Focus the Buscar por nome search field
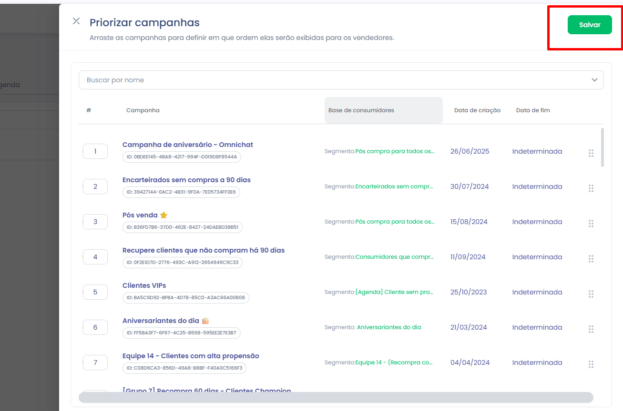Image resolution: width=623 pixels, height=411 pixels. (x=341, y=80)
